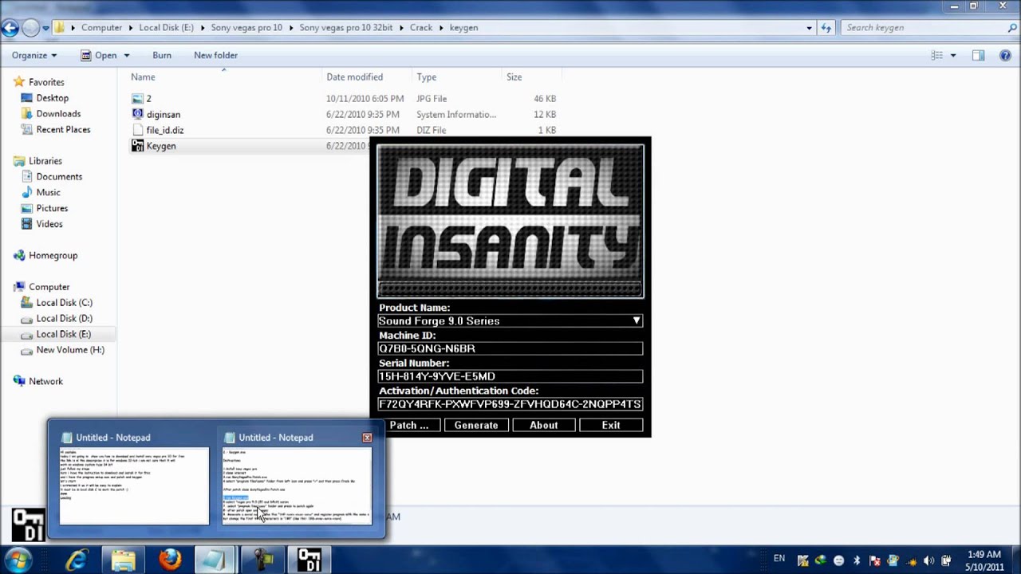Click the Exit button in the keygen

click(611, 426)
